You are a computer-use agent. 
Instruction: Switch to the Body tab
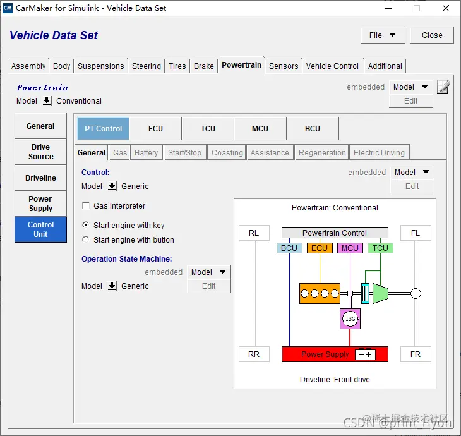coord(61,66)
